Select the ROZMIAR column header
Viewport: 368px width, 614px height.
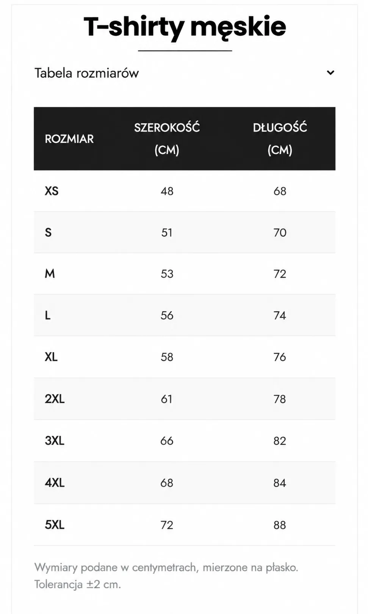click(69, 139)
